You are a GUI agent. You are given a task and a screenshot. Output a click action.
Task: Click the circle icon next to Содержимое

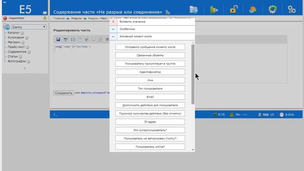[29, 52]
